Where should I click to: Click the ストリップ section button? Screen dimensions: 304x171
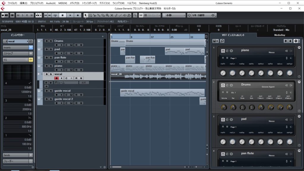(x=15, y=54)
